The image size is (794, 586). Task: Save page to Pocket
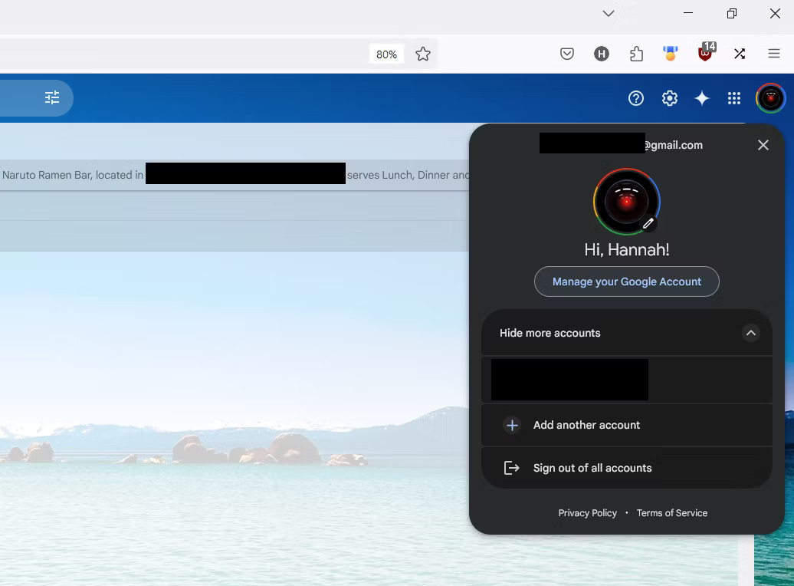(566, 54)
